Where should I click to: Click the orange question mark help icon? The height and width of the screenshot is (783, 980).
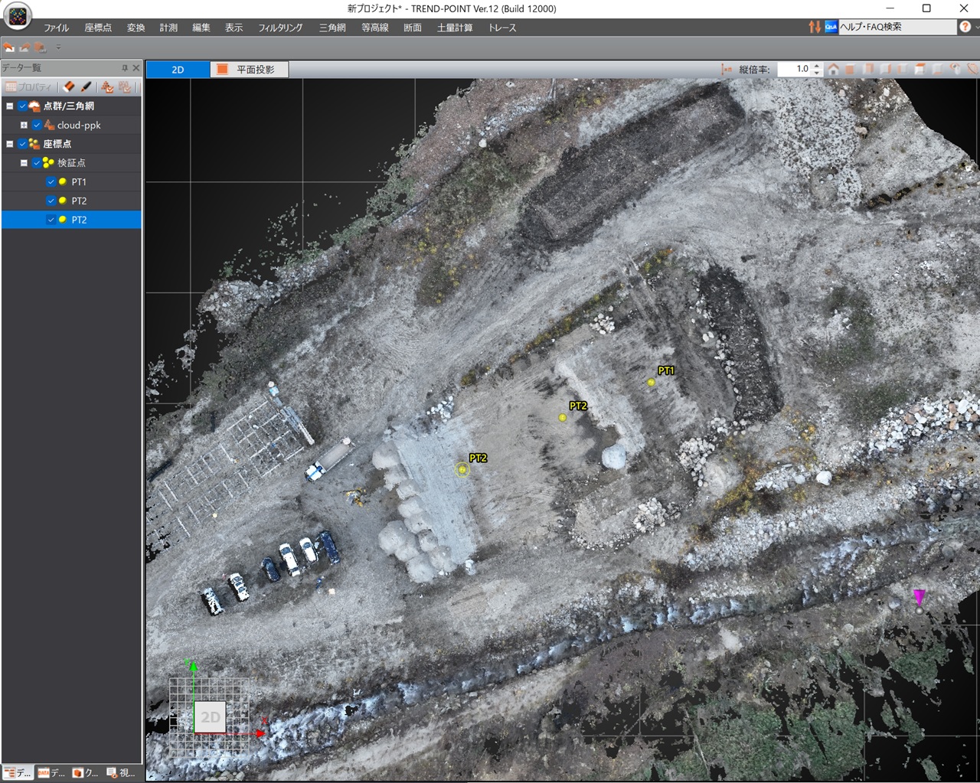click(x=965, y=27)
